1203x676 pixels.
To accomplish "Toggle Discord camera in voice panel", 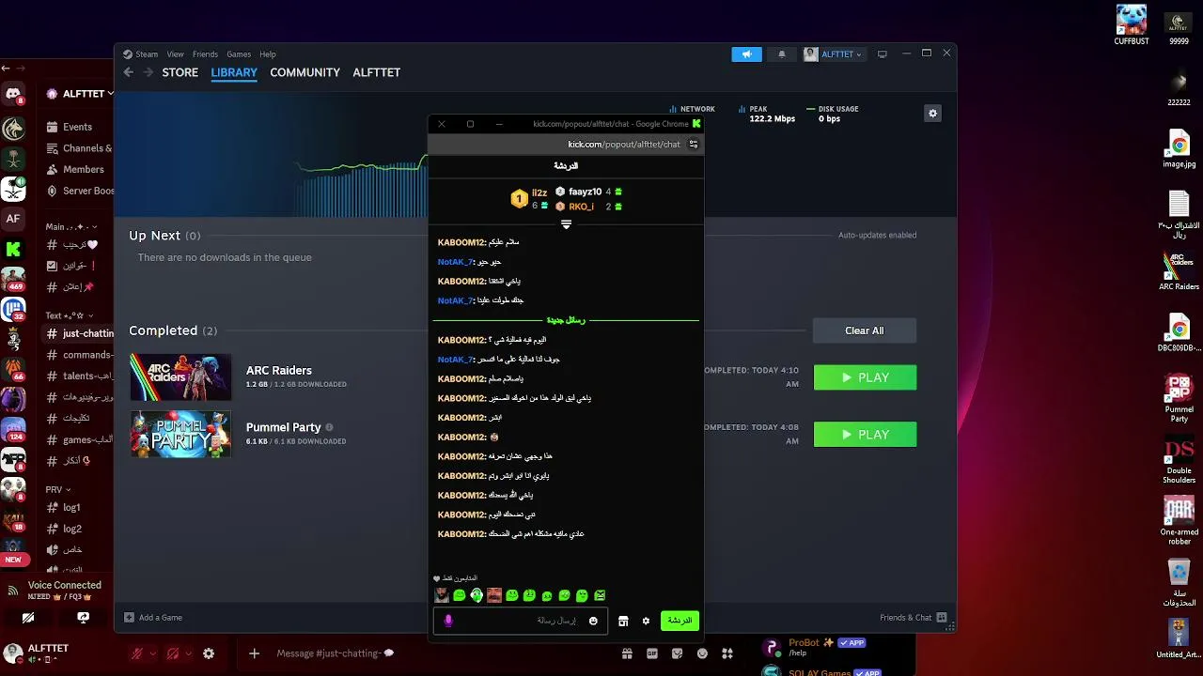I will pos(28,618).
